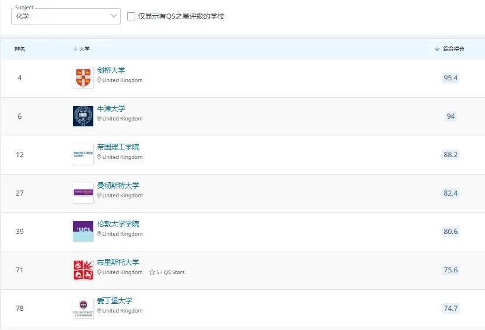This screenshot has height=330, width=485.
Task: Open the 布里斯托大学 link
Action: tap(118, 262)
